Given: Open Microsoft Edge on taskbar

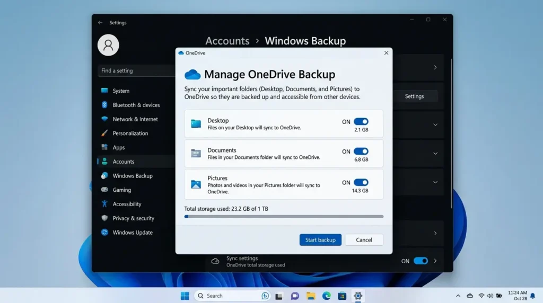Looking at the screenshot, I should (326, 296).
